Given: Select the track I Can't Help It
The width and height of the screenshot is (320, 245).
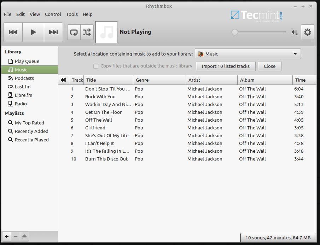Looking at the screenshot, I should (x=187, y=144).
